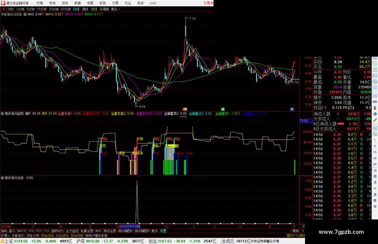Click the 模板 button at bottom right
Screen dimensions: 378x244
[x=295, y=231]
